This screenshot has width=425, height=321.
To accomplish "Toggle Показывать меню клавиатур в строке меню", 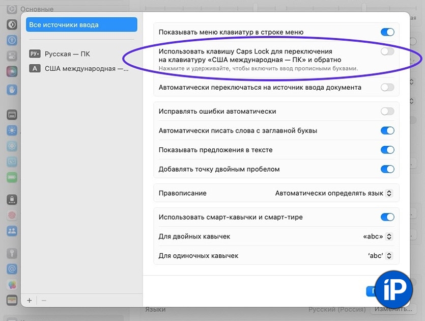I will pyautogui.click(x=387, y=32).
